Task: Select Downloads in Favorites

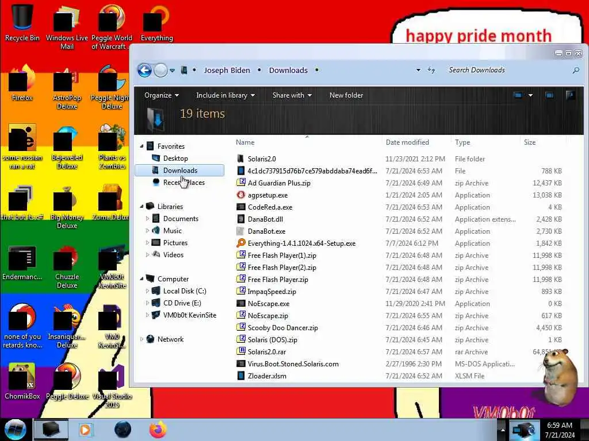Action: 179,170
